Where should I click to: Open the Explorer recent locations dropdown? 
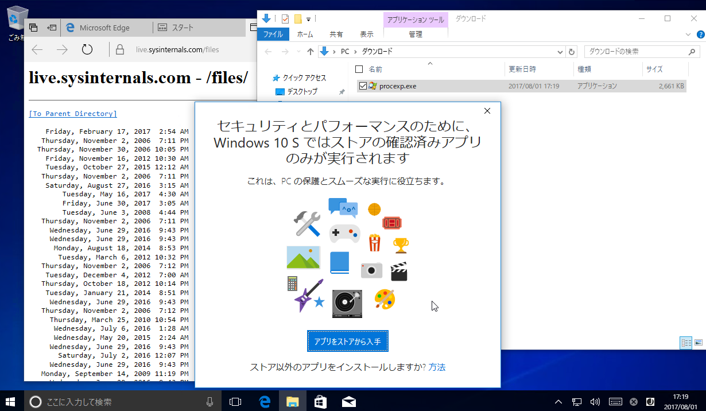coord(298,52)
